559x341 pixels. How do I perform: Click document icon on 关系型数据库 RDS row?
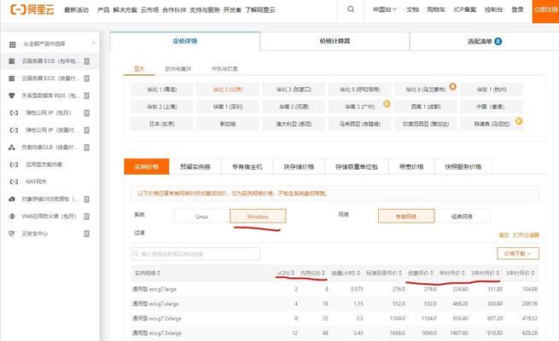(87, 95)
